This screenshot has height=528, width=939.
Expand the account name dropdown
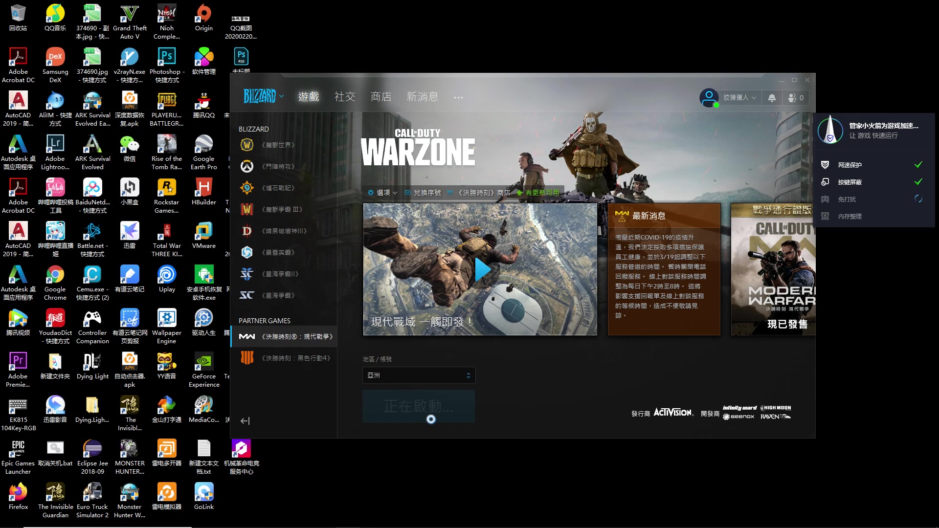[739, 98]
